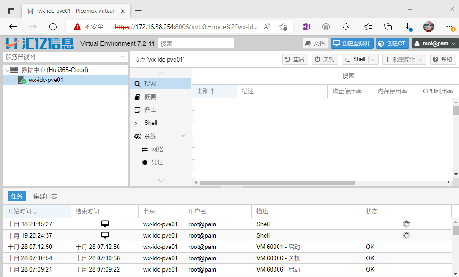This screenshot has height=277, width=459.
Task: Open the bulk actions (批量操作) dropdown
Action: coord(404,59)
